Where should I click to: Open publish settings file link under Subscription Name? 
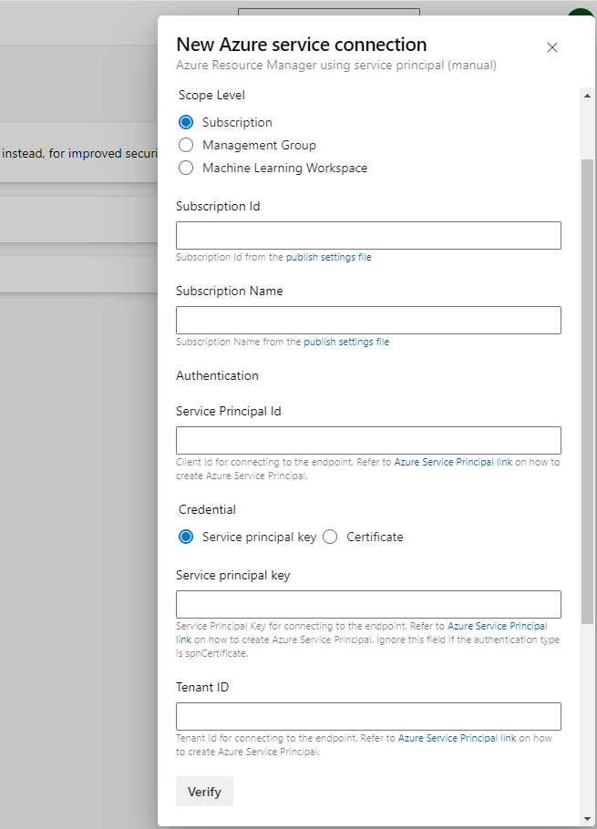pyautogui.click(x=345, y=343)
